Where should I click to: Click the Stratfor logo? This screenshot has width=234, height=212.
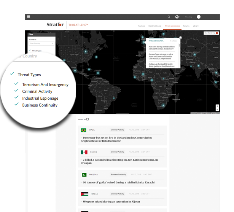(55, 24)
